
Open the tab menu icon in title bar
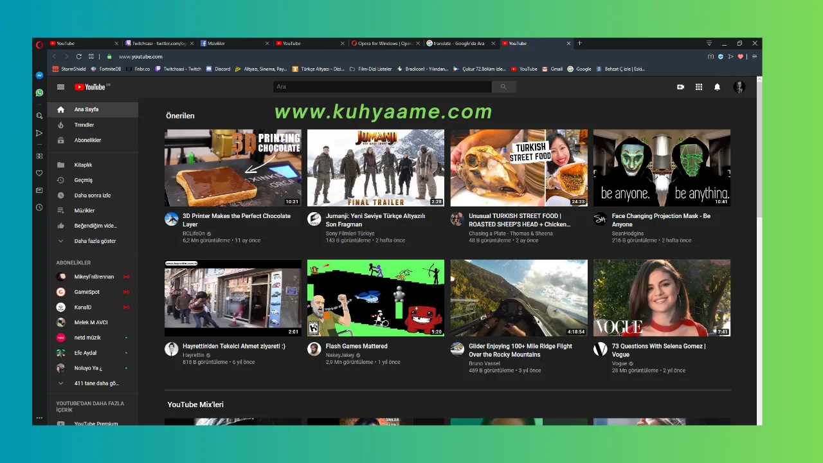coord(709,43)
